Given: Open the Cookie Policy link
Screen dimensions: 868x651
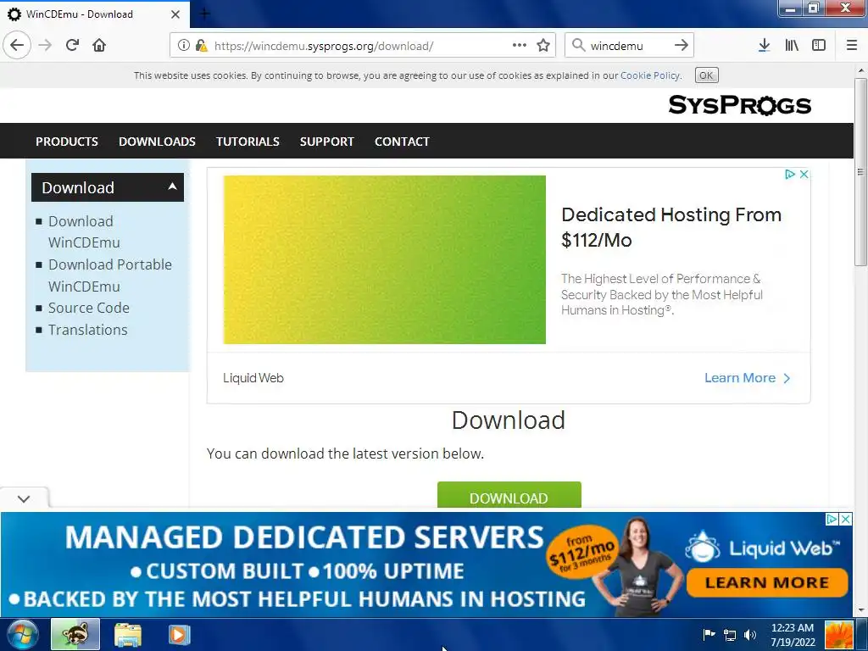Looking at the screenshot, I should pos(650,75).
